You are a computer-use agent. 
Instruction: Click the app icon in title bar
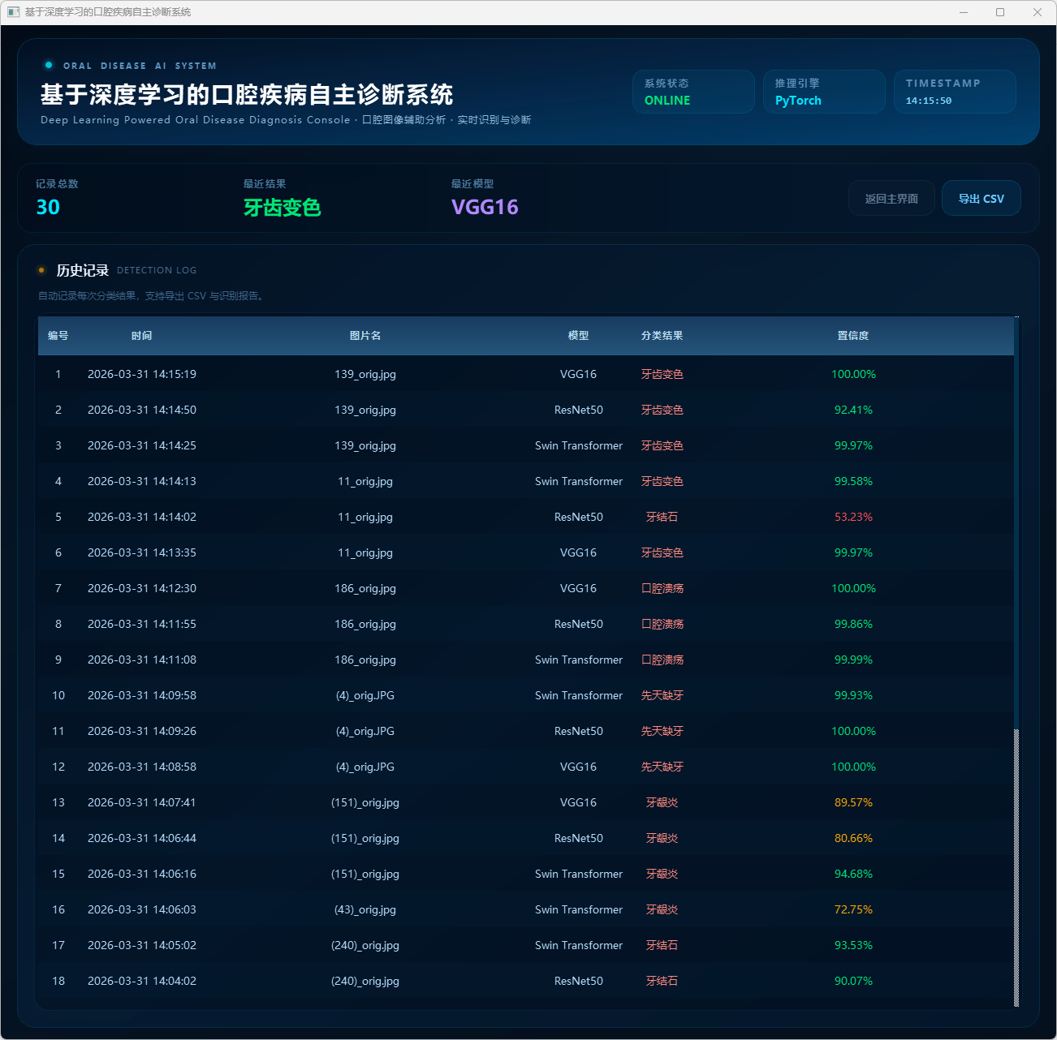(x=13, y=12)
